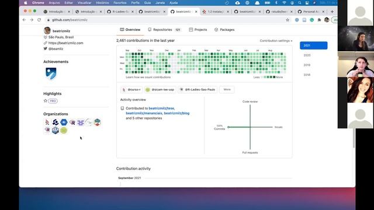Click the achievement badge under Achievements
This screenshot has width=374, height=210.
coord(51,73)
